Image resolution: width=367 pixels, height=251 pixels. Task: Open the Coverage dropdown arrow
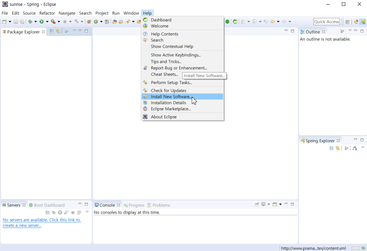[x=59, y=21]
